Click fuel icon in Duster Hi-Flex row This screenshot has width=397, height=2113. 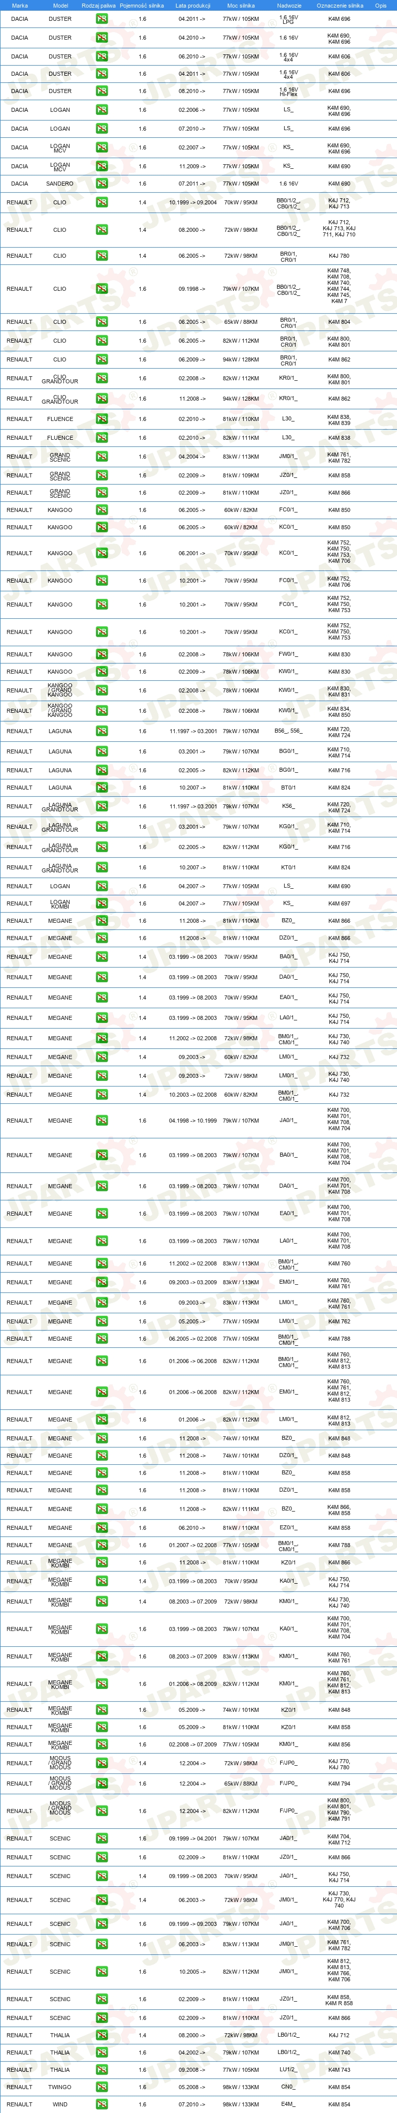click(102, 91)
